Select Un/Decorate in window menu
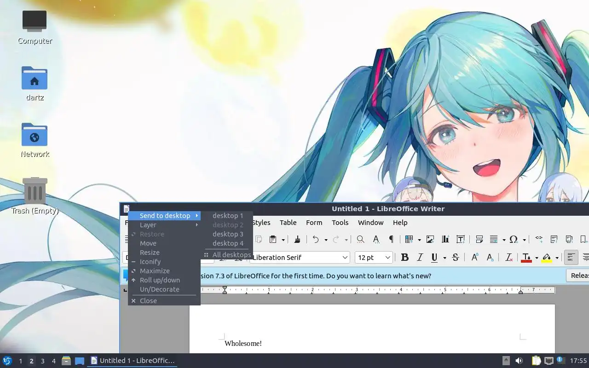The width and height of the screenshot is (589, 368). point(164,289)
